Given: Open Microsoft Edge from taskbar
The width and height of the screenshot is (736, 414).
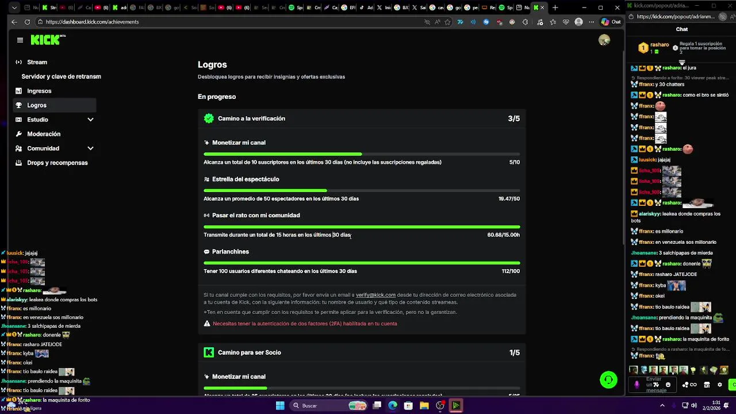Looking at the screenshot, I should click(x=393, y=405).
